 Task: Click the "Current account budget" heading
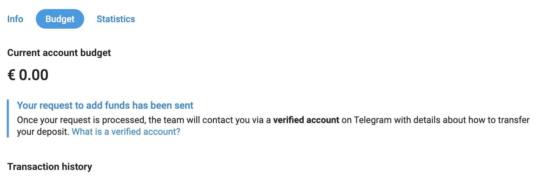pyautogui.click(x=59, y=53)
